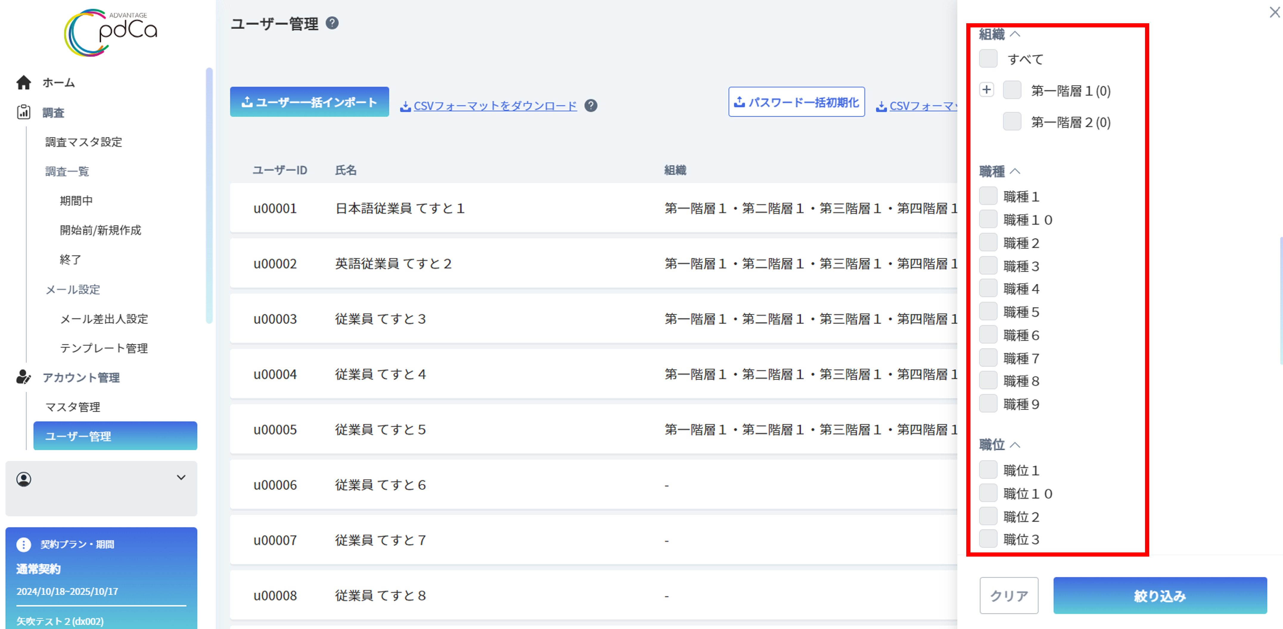Open the user profile dropdown chevron

point(181,478)
